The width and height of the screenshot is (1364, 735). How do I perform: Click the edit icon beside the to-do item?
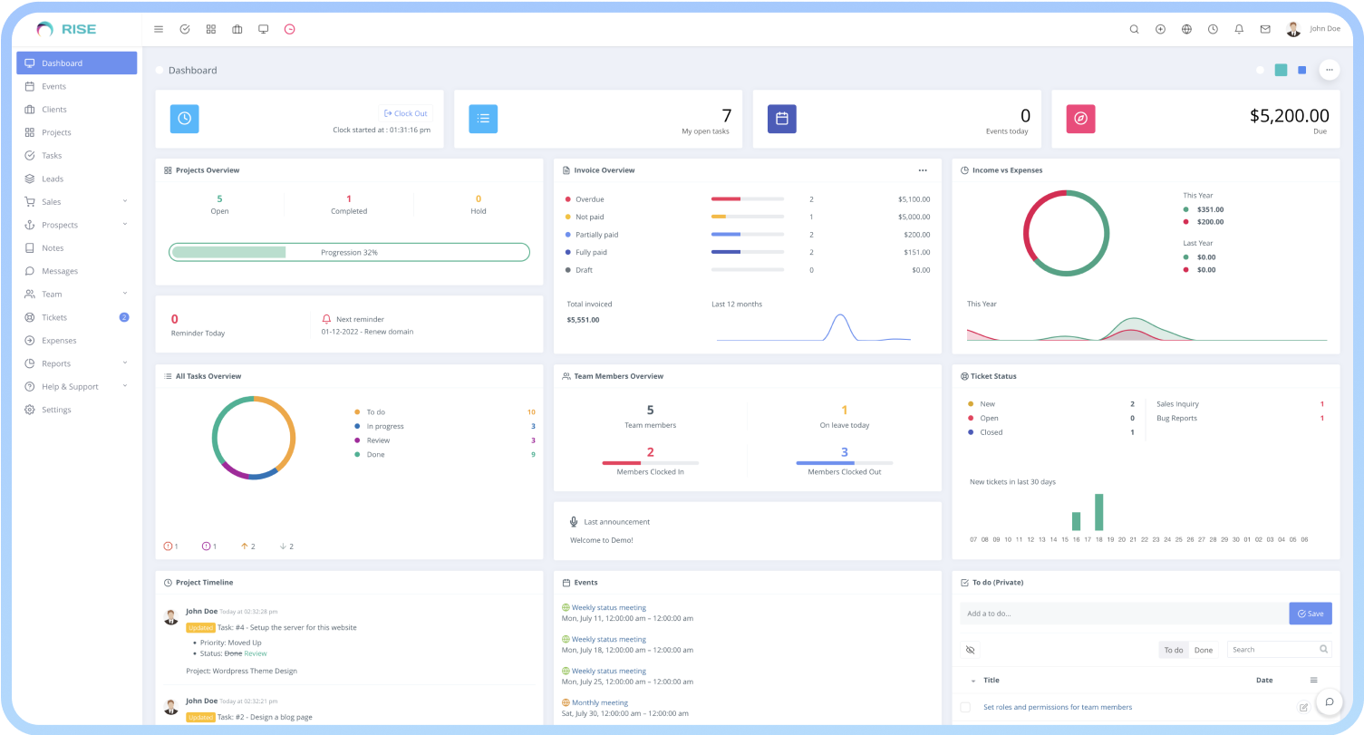tap(1303, 707)
